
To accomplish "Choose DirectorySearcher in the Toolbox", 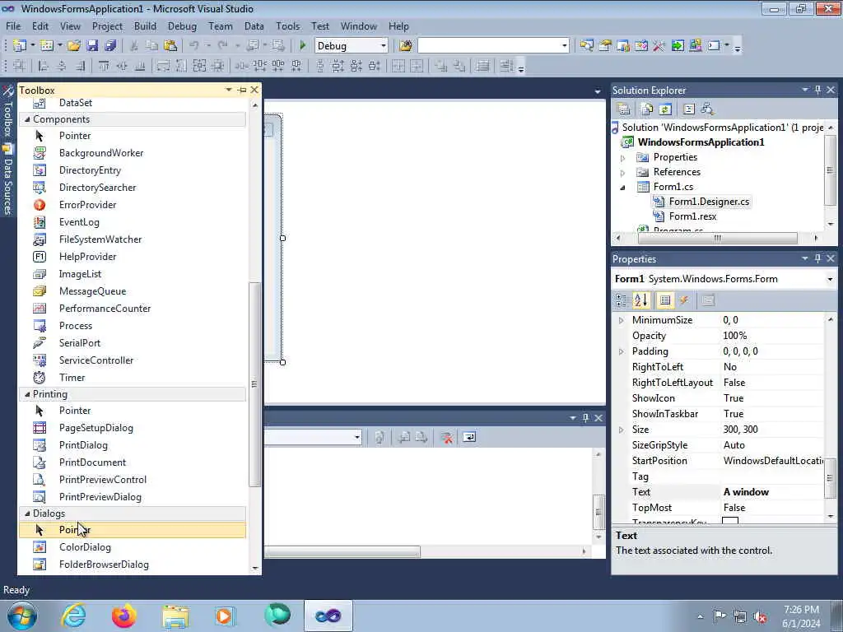I will [97, 188].
